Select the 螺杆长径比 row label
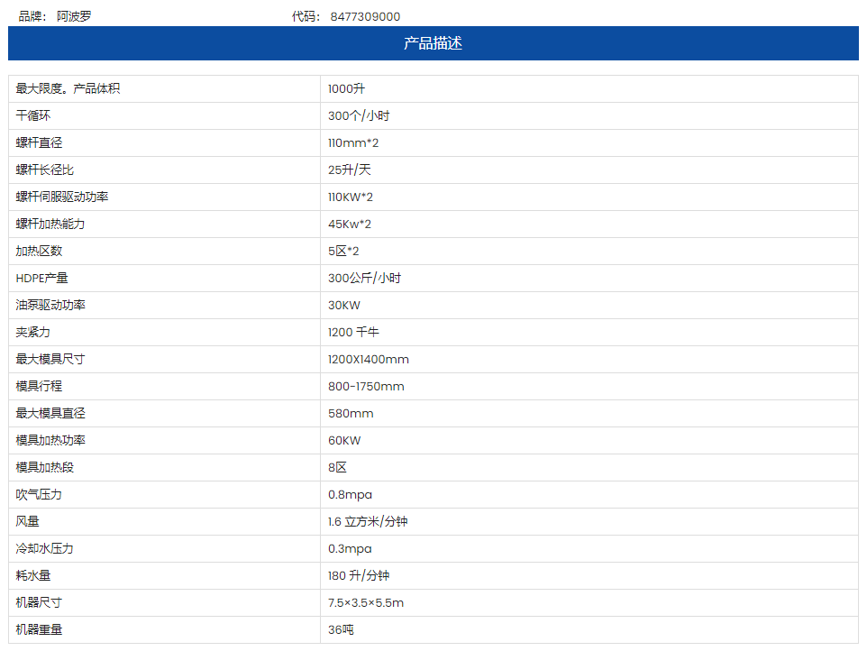867x651 pixels. click(45, 170)
